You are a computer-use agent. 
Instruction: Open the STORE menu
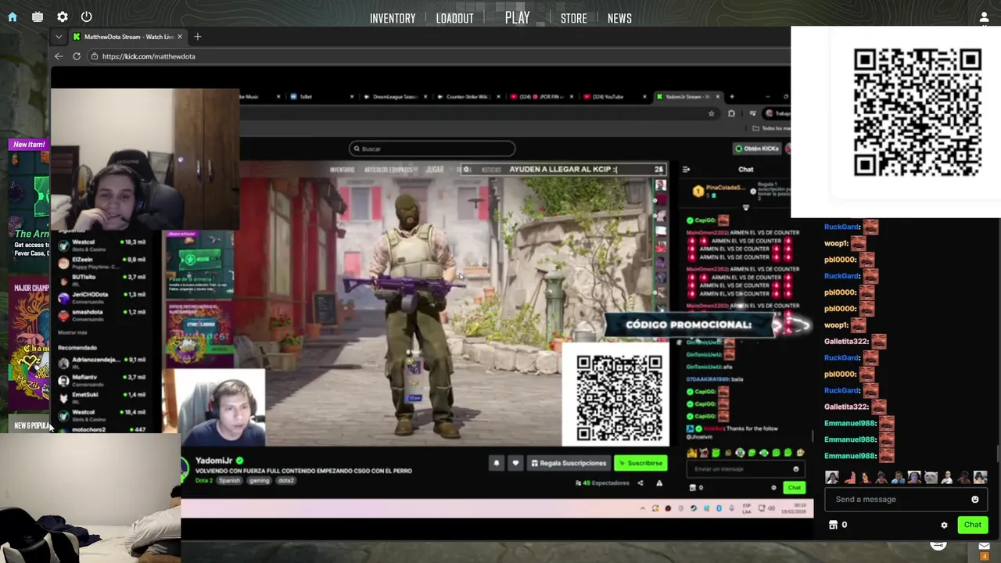pyautogui.click(x=573, y=18)
